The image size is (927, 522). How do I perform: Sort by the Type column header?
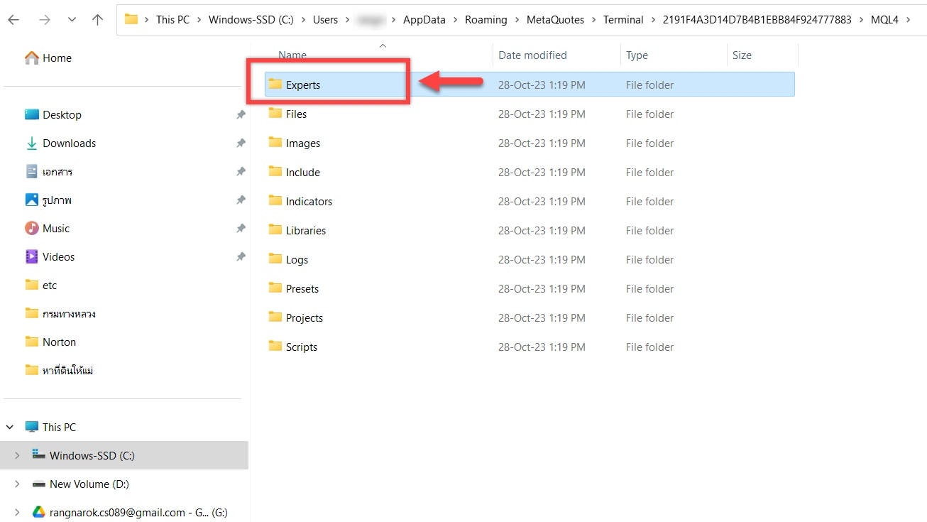(637, 55)
